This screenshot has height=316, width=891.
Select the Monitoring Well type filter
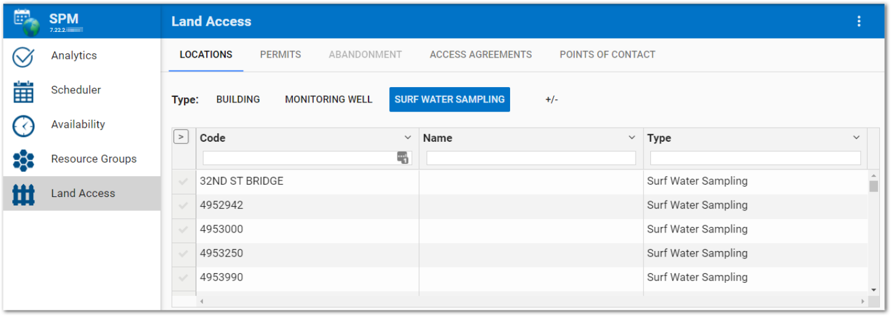(x=329, y=99)
